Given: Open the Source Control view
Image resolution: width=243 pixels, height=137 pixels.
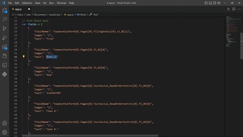Looking at the screenshot, I should pyautogui.click(x=5, y=29).
